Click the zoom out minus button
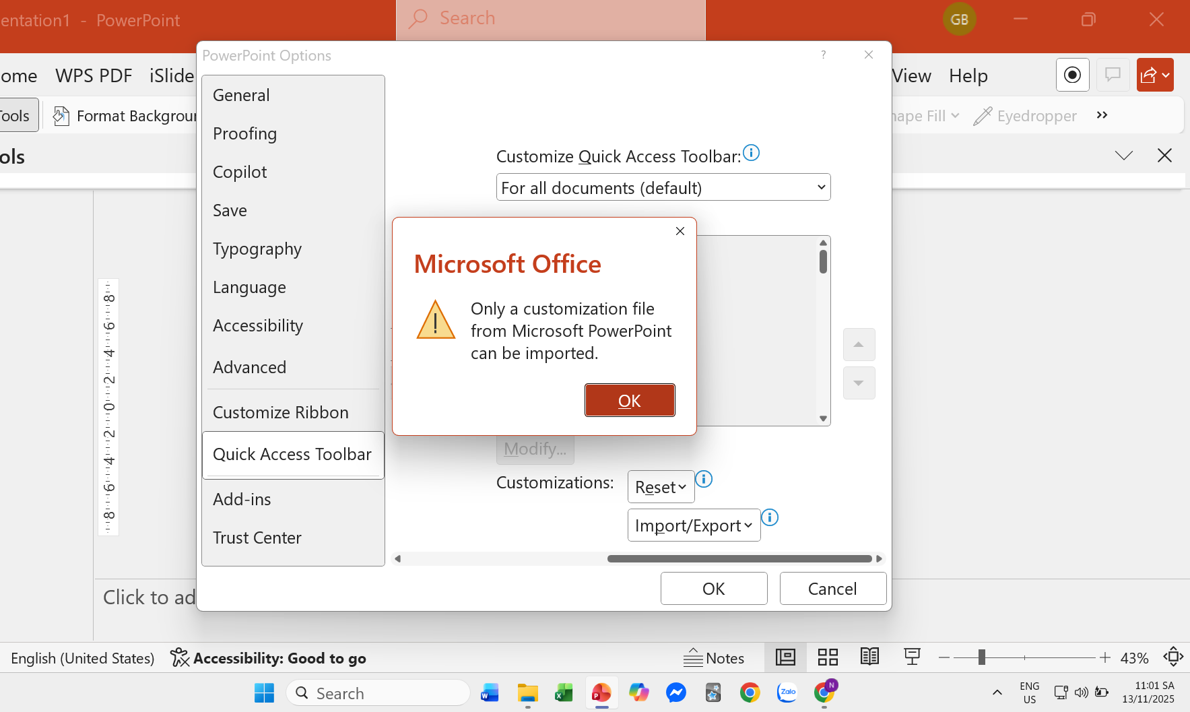The width and height of the screenshot is (1190, 712). pyautogui.click(x=944, y=657)
